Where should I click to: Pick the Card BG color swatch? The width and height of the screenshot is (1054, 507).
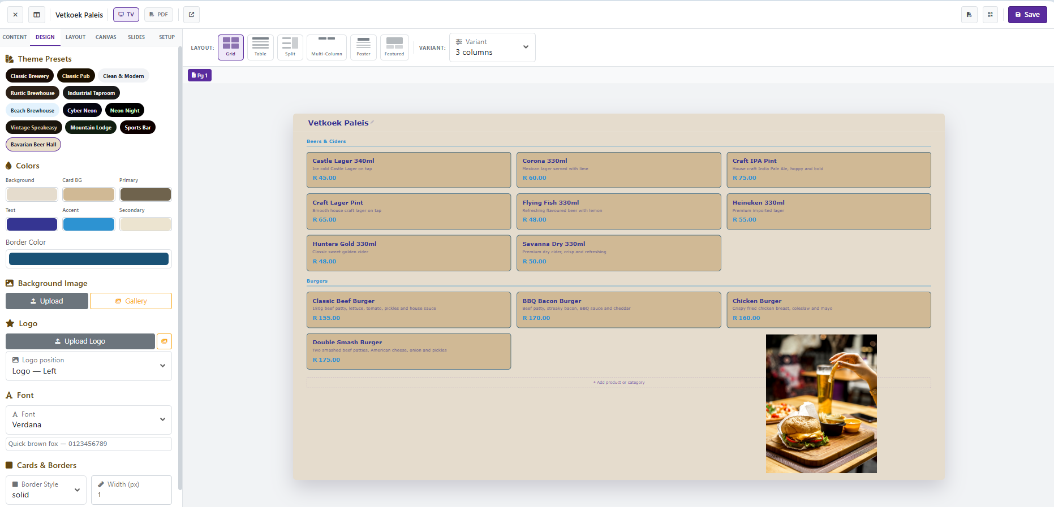89,194
